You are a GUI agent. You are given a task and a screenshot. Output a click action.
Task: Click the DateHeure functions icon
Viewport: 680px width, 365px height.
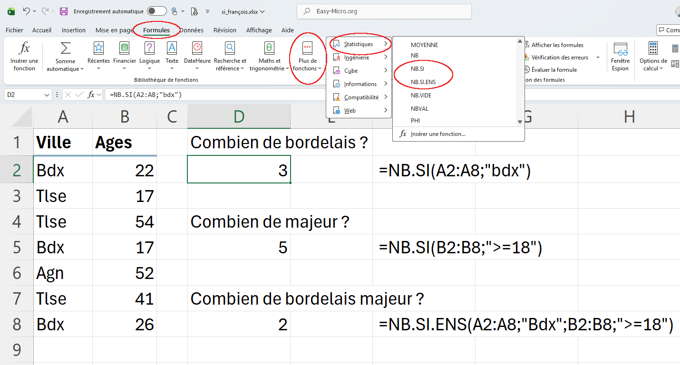coord(197,56)
